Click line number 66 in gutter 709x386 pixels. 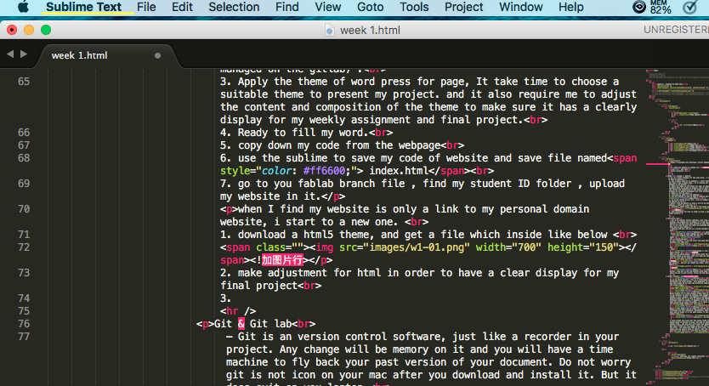[x=24, y=133]
